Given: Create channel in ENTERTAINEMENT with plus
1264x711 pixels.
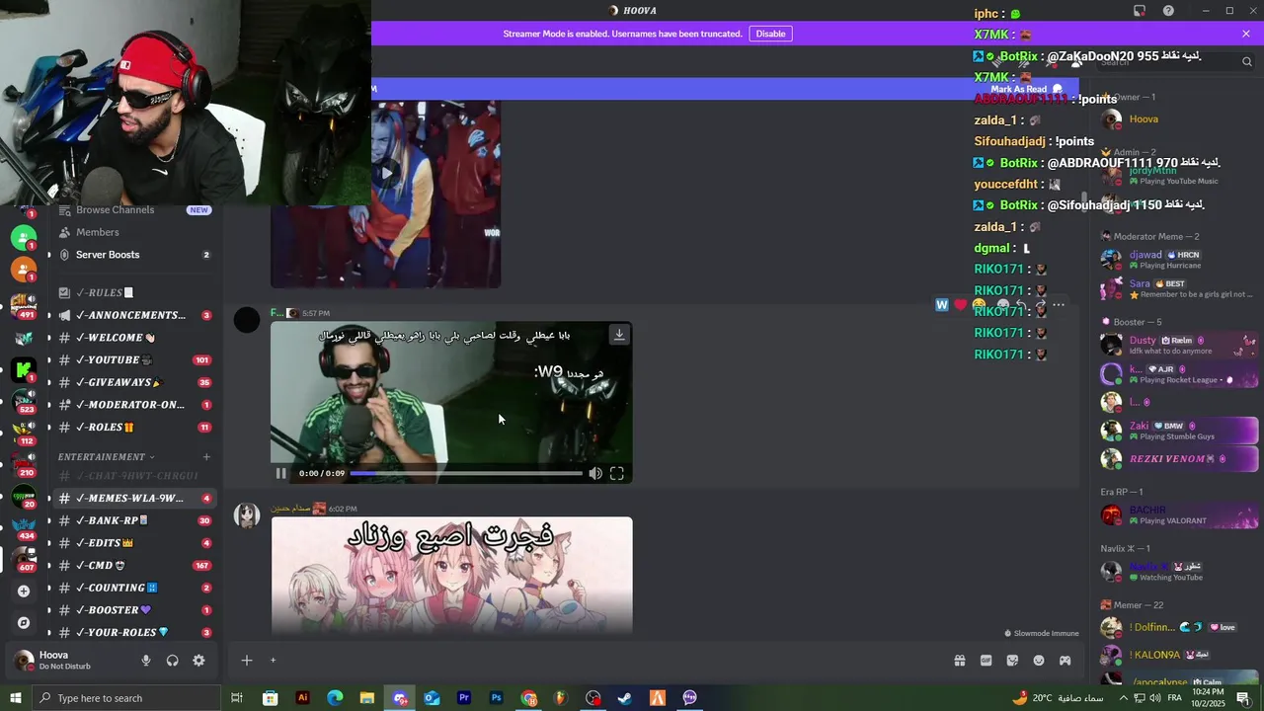Looking at the screenshot, I should (x=206, y=457).
